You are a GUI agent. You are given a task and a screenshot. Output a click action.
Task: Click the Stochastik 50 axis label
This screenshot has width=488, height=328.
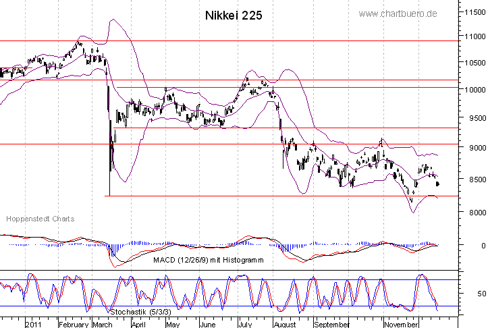point(481,294)
